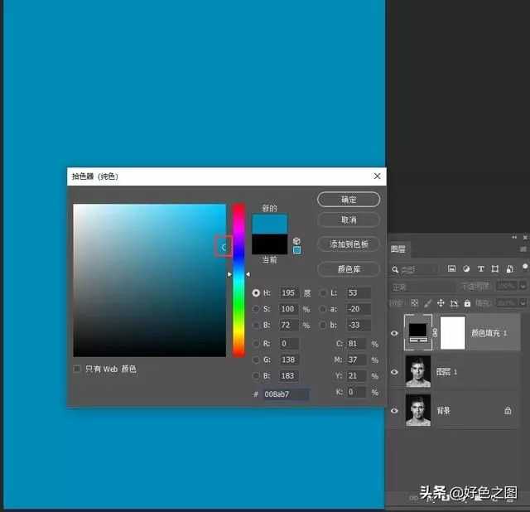Click the shape layer filter icon
The height and width of the screenshot is (512, 530).
[x=495, y=269]
